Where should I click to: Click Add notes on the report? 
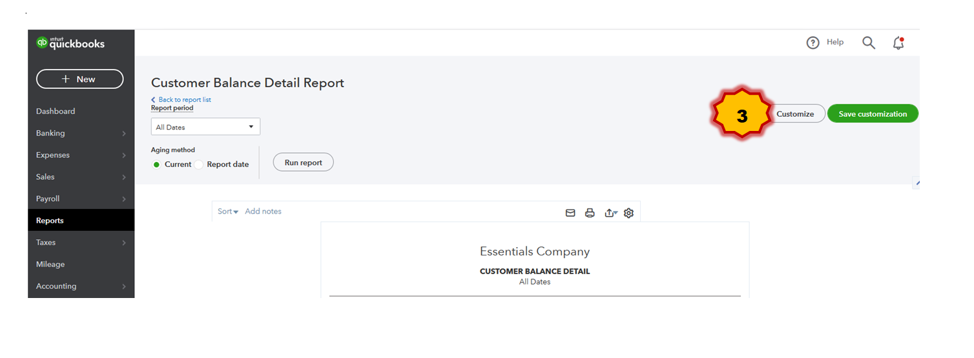point(263,212)
